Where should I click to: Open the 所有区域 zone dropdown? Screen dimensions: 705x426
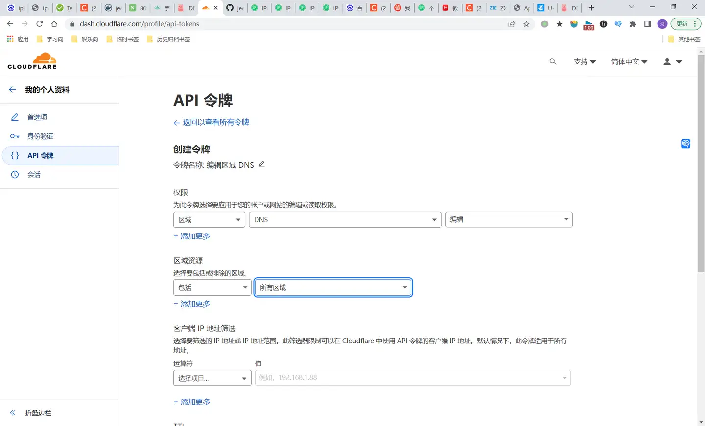pos(333,288)
